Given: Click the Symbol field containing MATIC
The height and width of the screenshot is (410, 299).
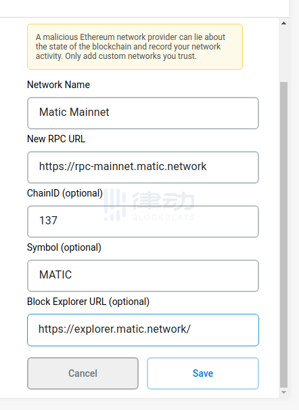Looking at the screenshot, I should [143, 276].
